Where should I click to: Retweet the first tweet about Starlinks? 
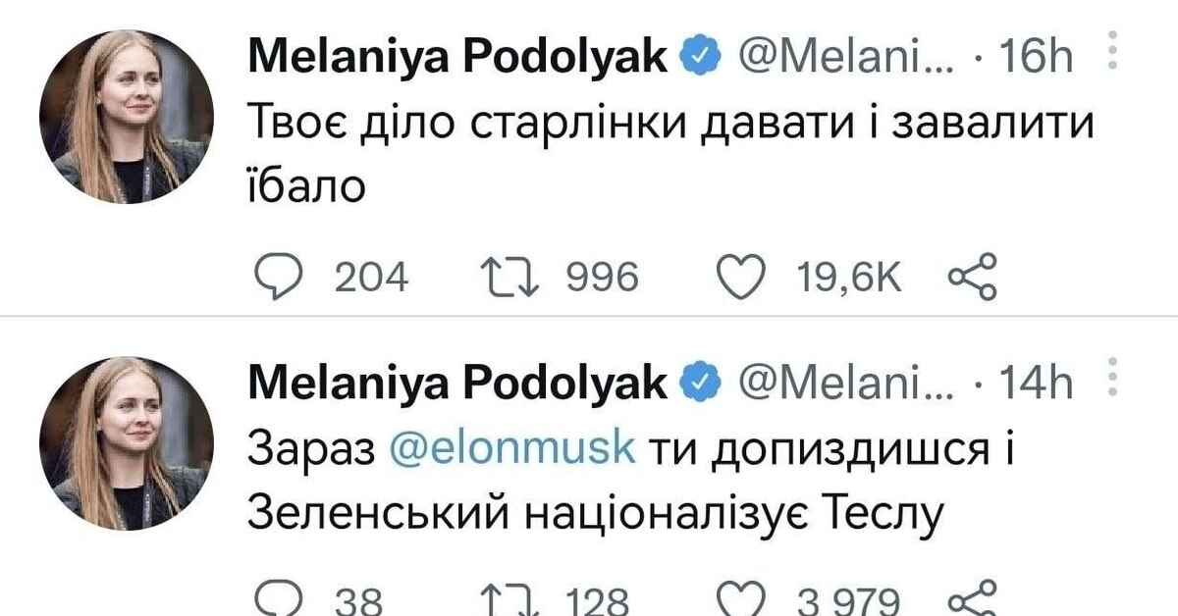[x=509, y=279]
